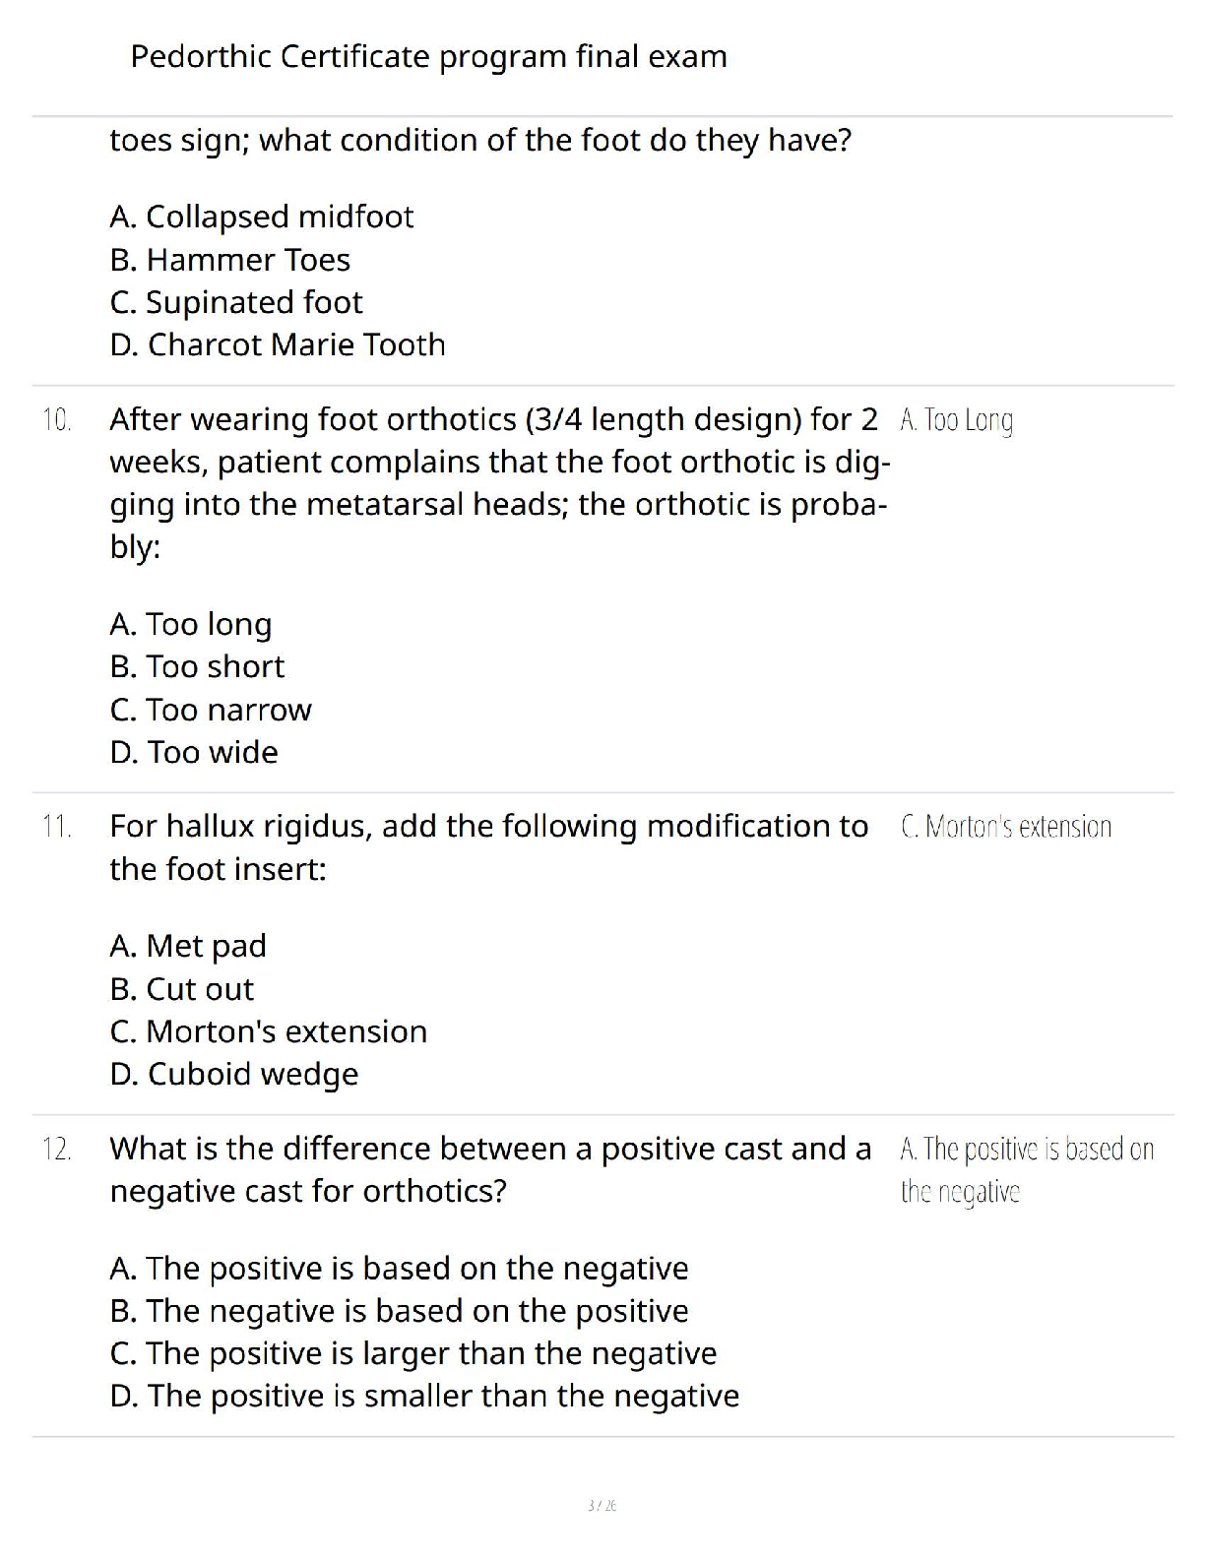Click question number 11 label
Image resolution: width=1205 pixels, height=1559 pixels.
point(56,827)
